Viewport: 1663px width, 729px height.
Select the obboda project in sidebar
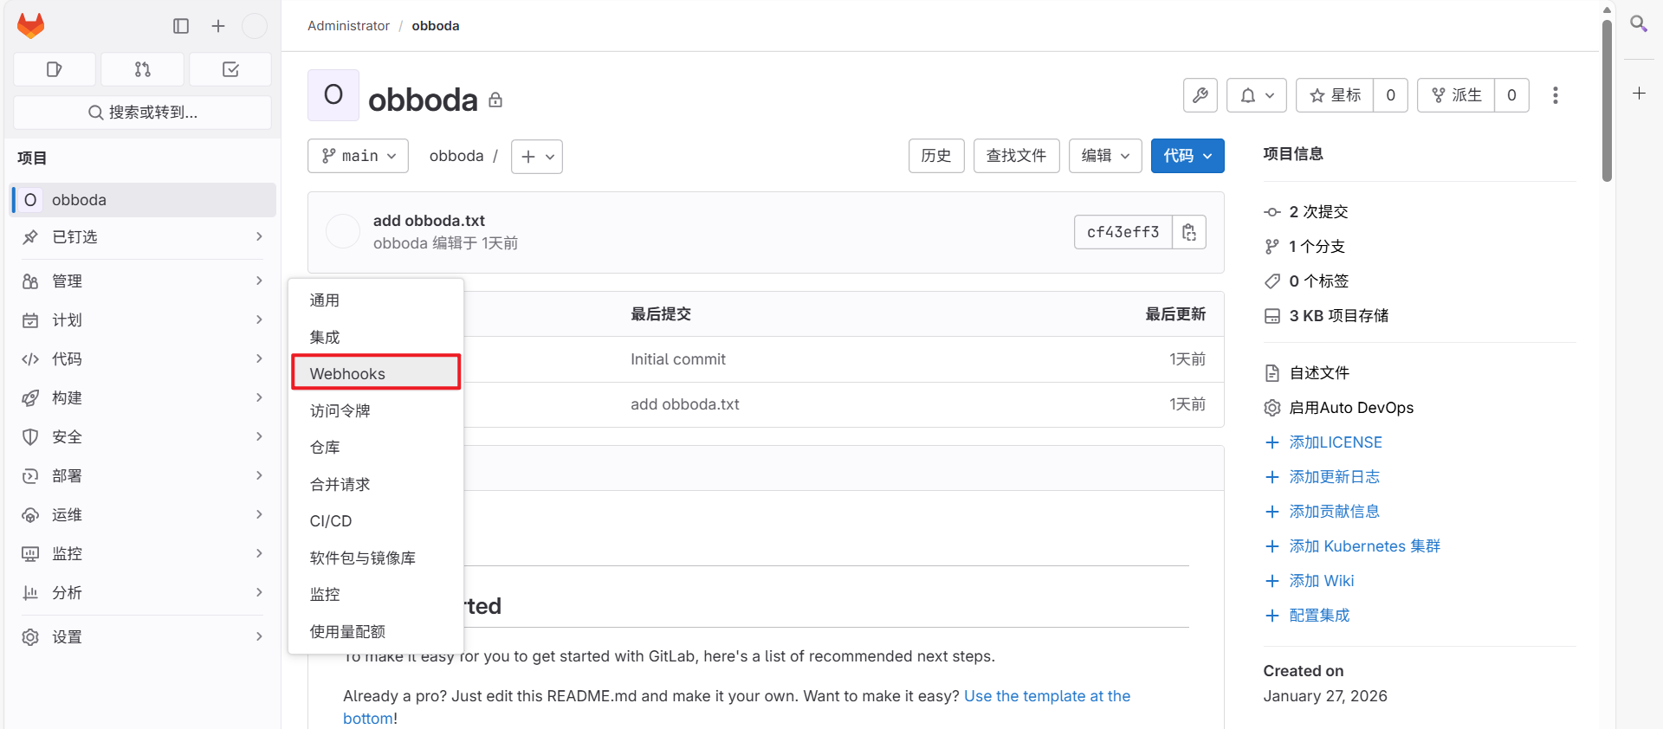(144, 200)
